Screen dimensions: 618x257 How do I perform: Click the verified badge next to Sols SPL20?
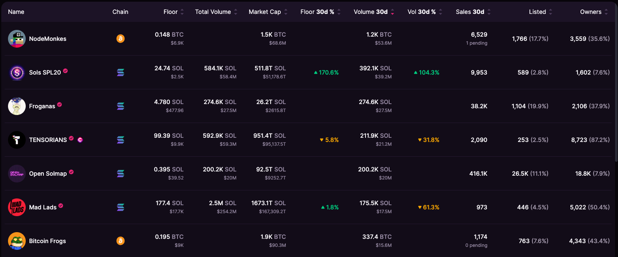65,71
